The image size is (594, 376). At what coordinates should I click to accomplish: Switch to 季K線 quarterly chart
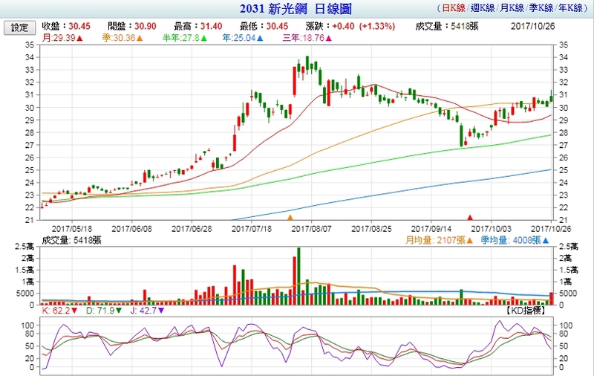click(541, 8)
